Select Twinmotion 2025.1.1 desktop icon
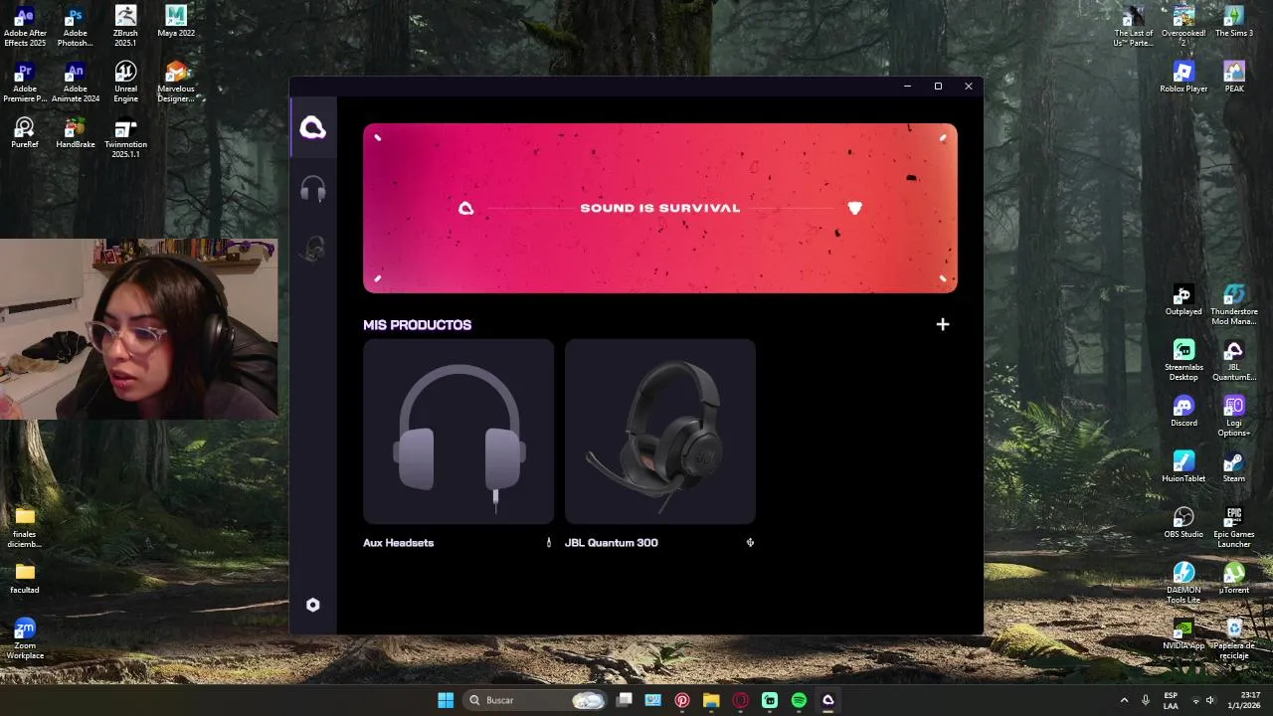1273x716 pixels. 125,138
